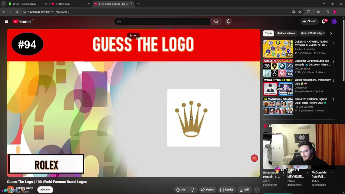View site information icon in address bar
Viewport: 345px width, 194px height.
coord(25,12)
